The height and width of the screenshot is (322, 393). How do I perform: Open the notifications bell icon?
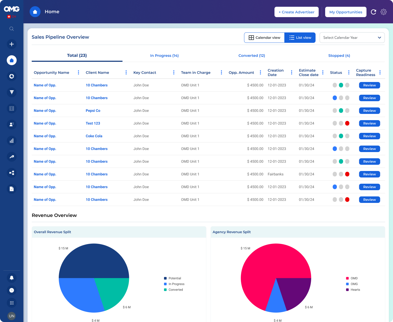(x=12, y=278)
